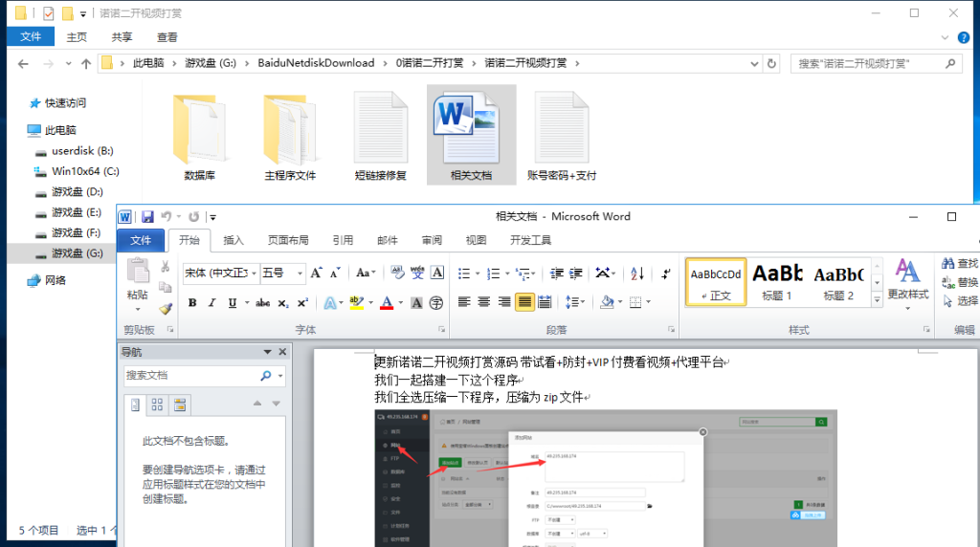The height and width of the screenshot is (547, 980).
Task: Toggle superscript x² button
Action: [x=302, y=303]
